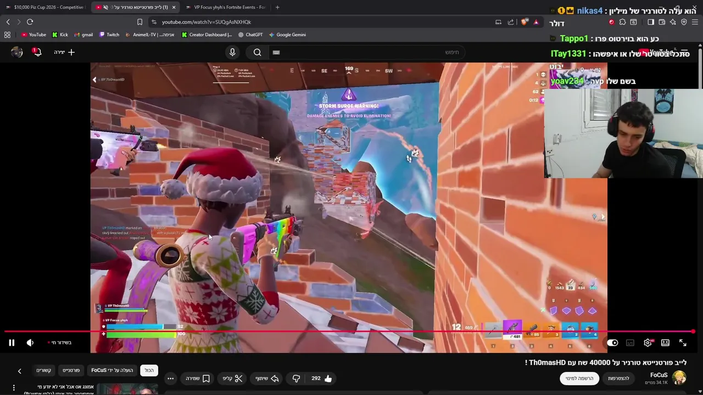Switch to the $10,000 Piz Cup 2026 tab
This screenshot has height=395, width=703.
point(46,7)
